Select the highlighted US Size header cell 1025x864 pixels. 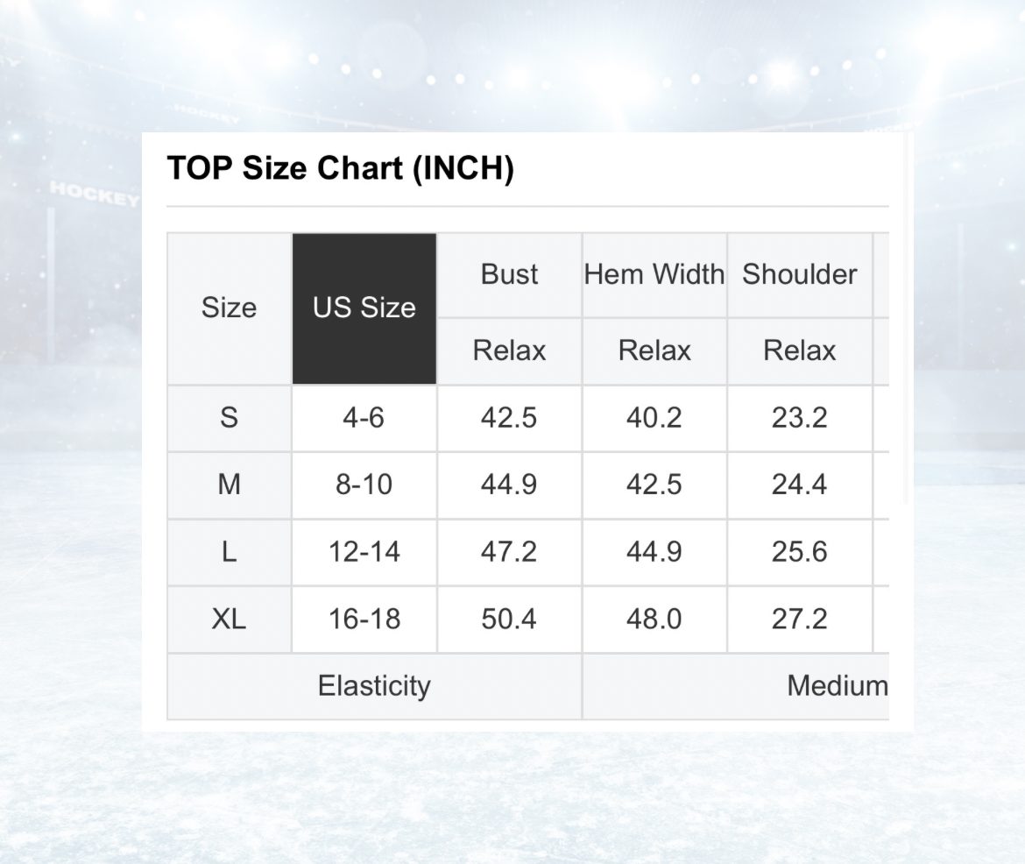tap(364, 308)
